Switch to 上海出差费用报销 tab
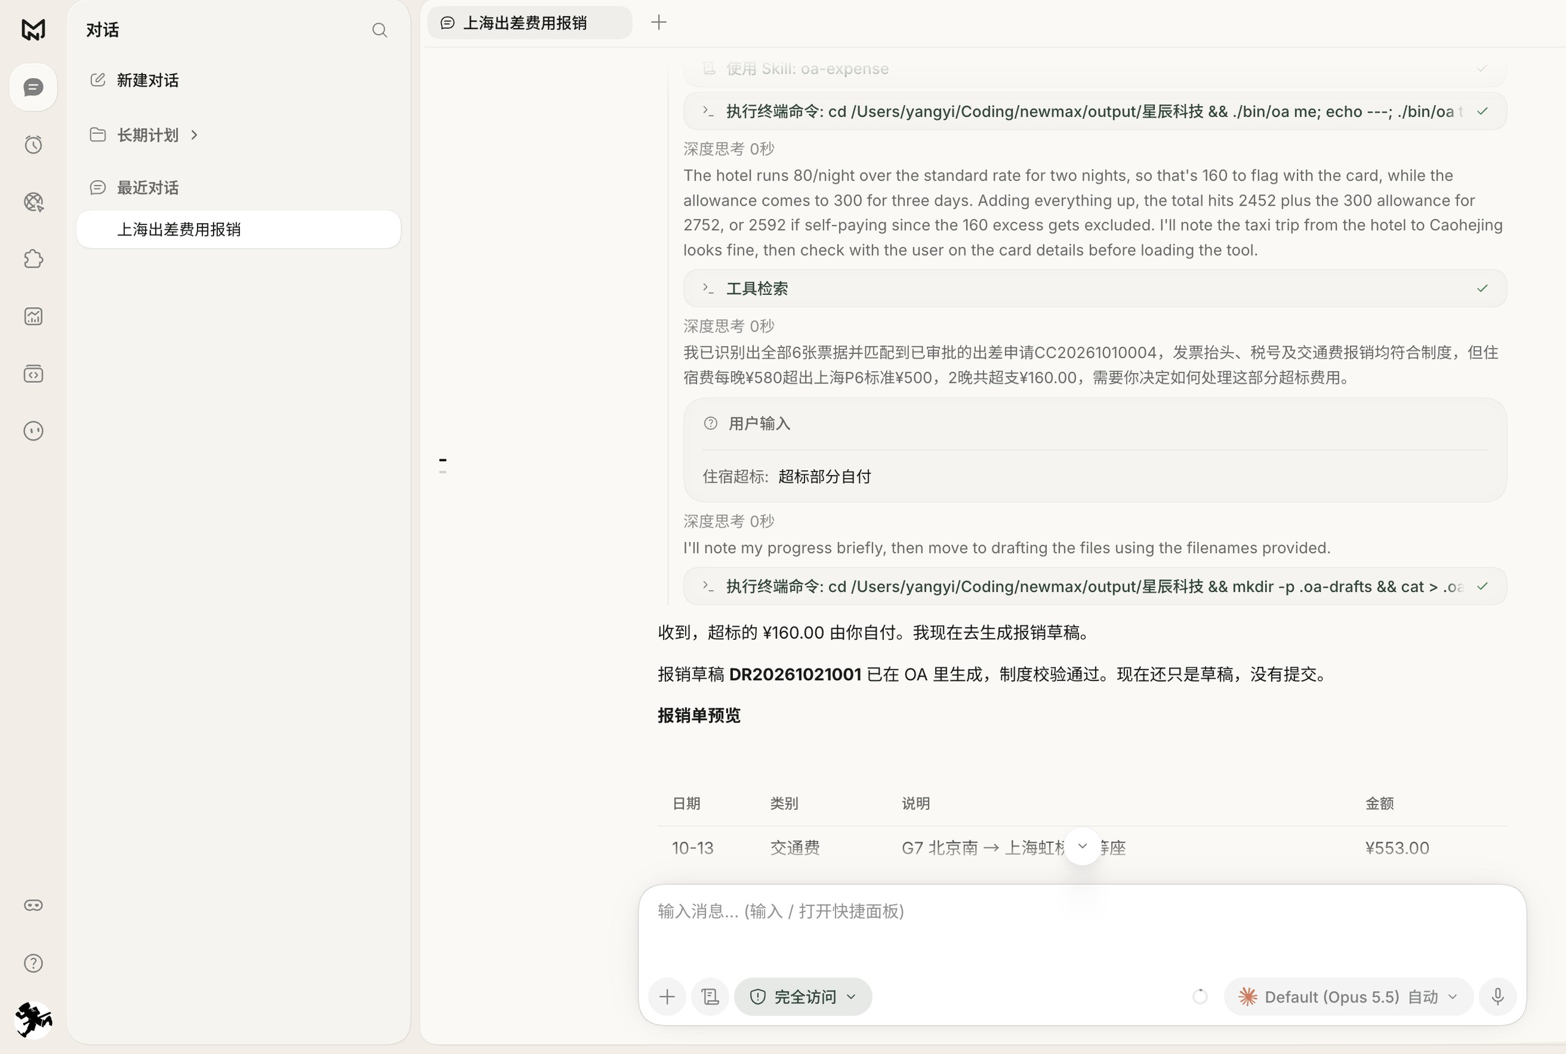 pyautogui.click(x=530, y=23)
